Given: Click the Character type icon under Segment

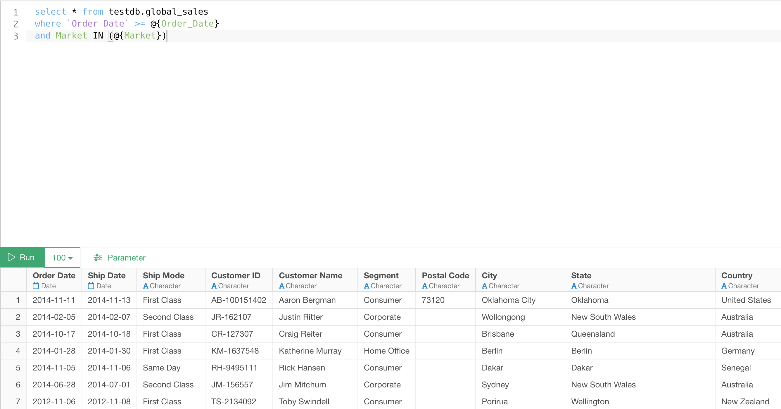Looking at the screenshot, I should click(x=367, y=286).
